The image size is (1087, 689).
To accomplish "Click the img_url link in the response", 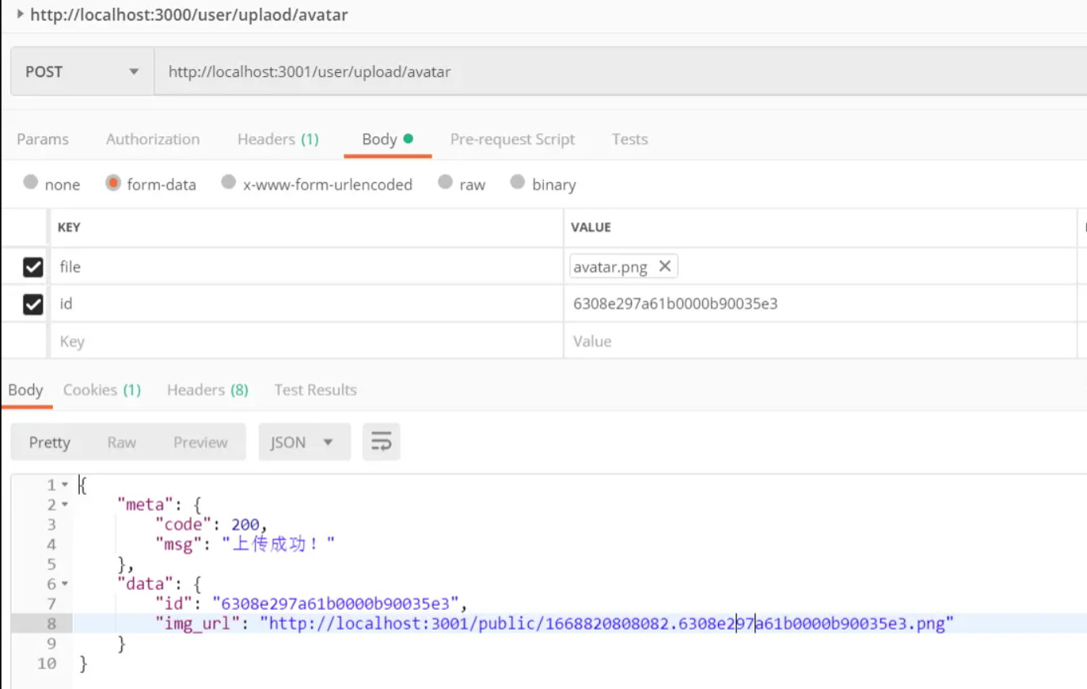I will pyautogui.click(x=606, y=623).
